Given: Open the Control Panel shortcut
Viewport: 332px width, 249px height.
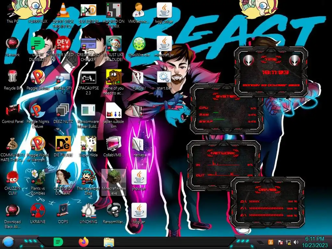Looking at the screenshot, I should [13, 113].
